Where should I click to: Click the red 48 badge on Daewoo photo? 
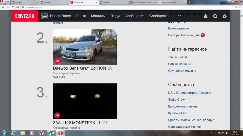click(x=57, y=61)
